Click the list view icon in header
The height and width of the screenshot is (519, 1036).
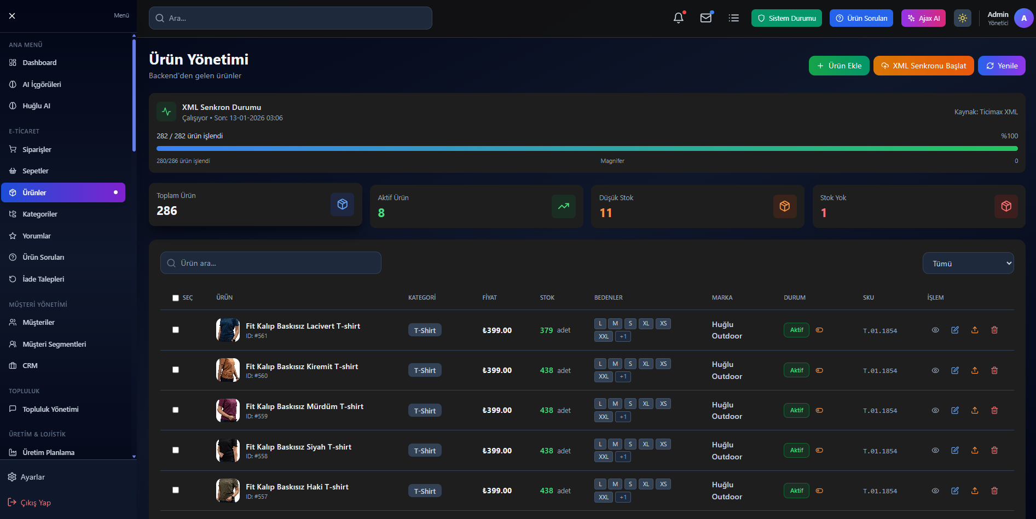734,18
